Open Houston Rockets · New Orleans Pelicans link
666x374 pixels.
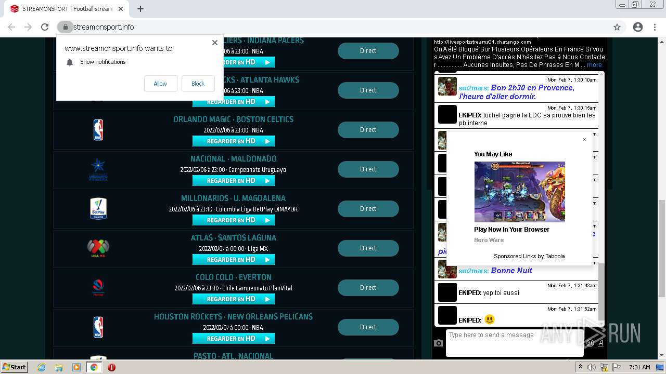point(233,317)
